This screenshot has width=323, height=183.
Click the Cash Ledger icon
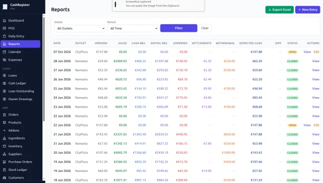click(5, 83)
